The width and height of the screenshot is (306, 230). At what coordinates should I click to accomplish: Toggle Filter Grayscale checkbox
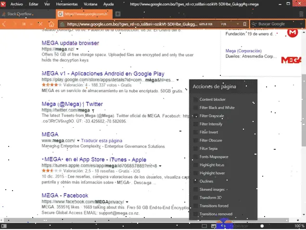(x=195, y=116)
